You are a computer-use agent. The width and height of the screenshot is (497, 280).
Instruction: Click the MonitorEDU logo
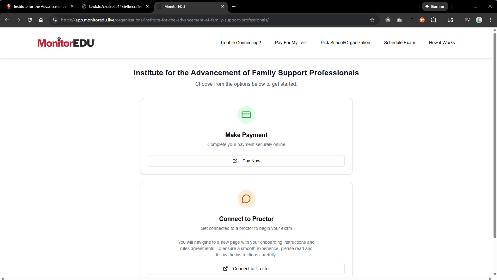pos(66,42)
